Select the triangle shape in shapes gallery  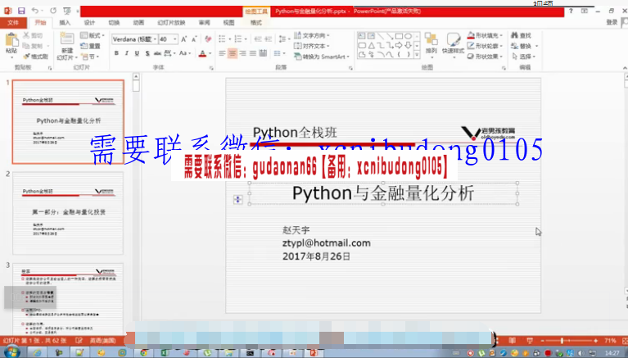click(x=371, y=45)
